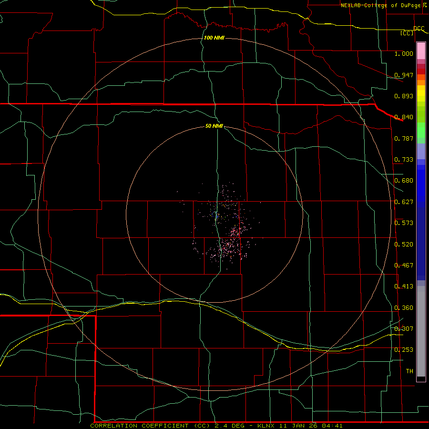Viewport: 429px width, 429px height.
Task: Click the 0.413 color scale label
Action: pyautogui.click(x=404, y=286)
